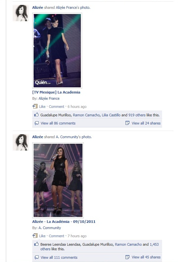Click share icon beside first post's Like
Viewport: 178px width, 262px height.
pyautogui.click(x=35, y=106)
